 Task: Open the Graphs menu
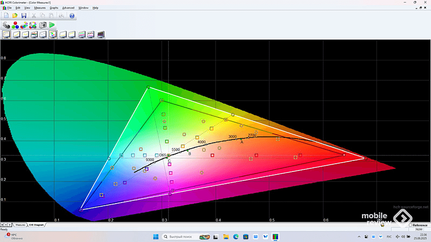[54, 8]
